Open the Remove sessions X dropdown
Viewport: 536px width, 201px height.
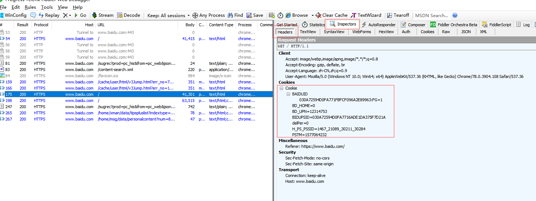[67, 15]
